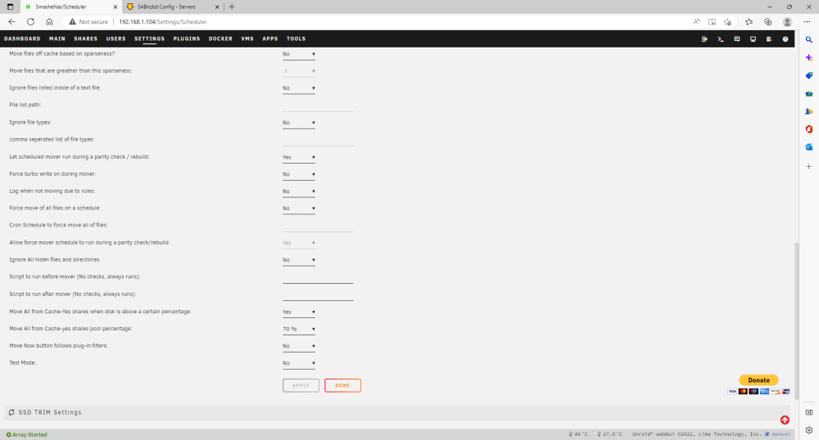
Task: Open the Collections icon
Action: [767, 22]
